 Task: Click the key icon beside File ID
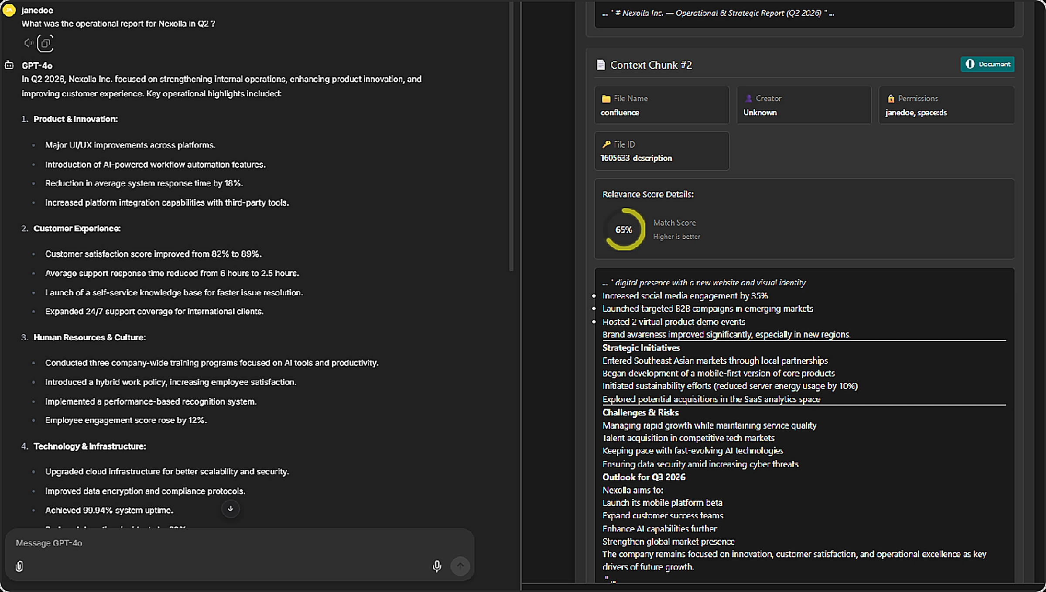tap(606, 144)
